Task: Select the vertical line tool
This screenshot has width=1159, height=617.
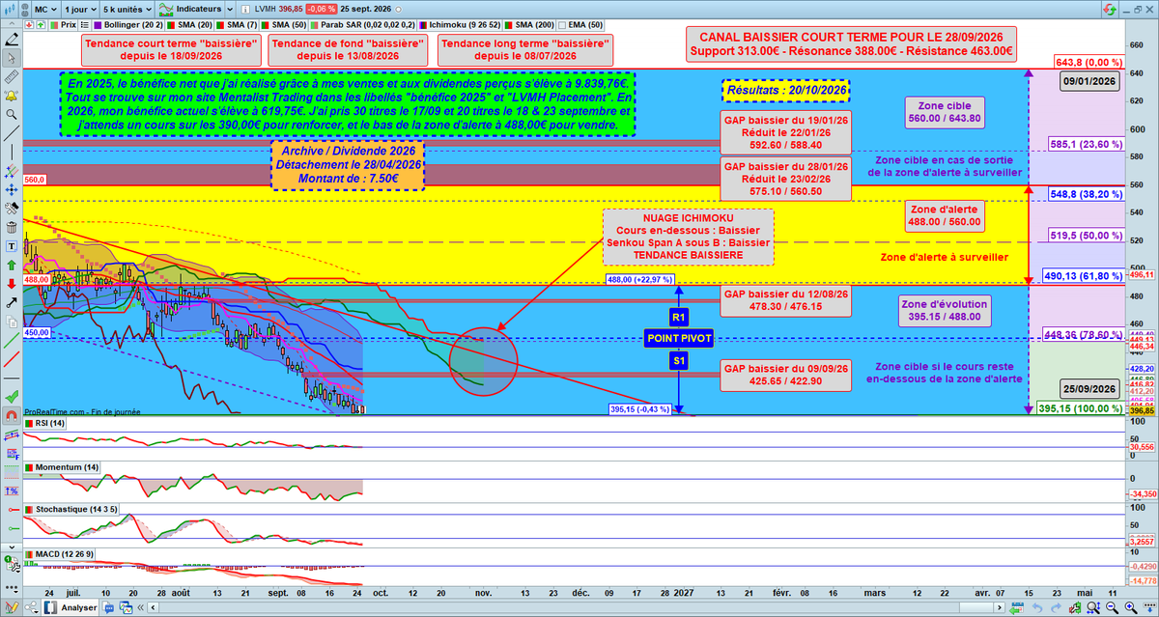Action: click(x=14, y=152)
